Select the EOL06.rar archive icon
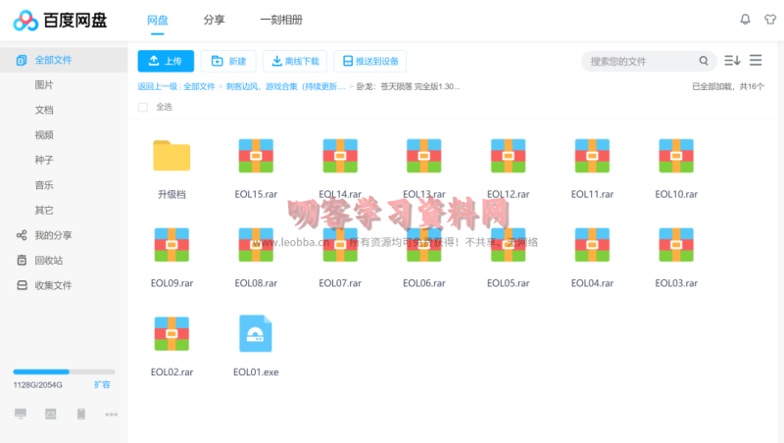 424,244
